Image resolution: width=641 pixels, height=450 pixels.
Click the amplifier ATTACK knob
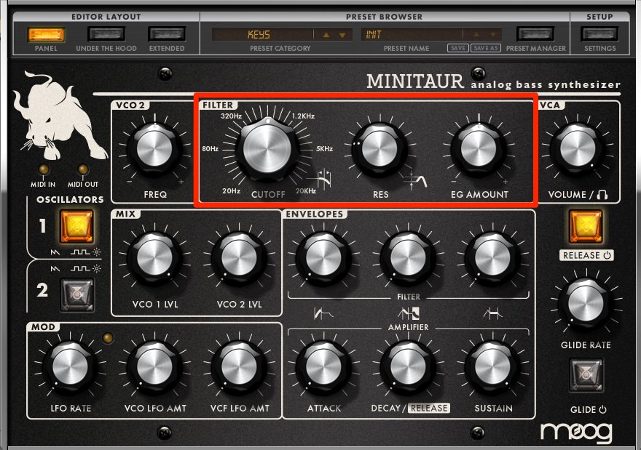[x=323, y=366]
